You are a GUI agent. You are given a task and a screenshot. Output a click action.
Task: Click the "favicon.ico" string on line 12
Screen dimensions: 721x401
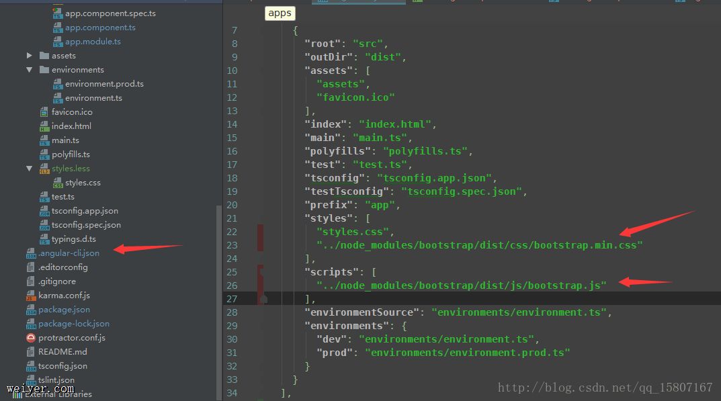(355, 97)
